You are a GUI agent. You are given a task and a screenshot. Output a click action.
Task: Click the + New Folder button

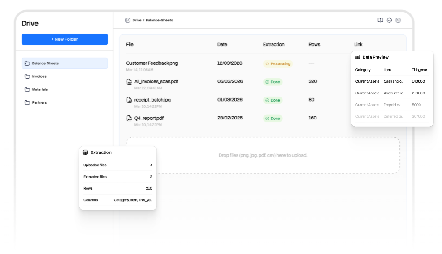[65, 39]
